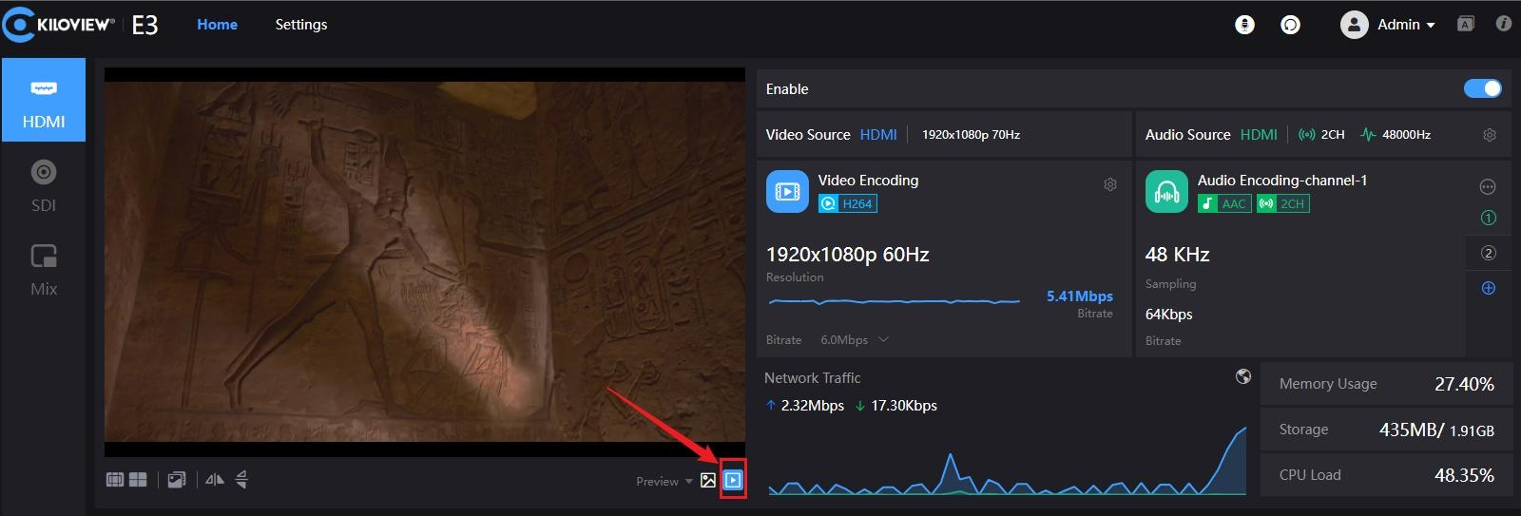Image resolution: width=1521 pixels, height=516 pixels.
Task: Click the safe-area frame overlay icon
Action: coord(115,480)
